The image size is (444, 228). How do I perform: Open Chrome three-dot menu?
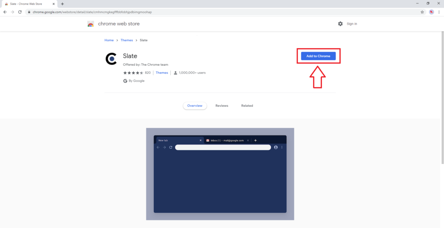tap(439, 12)
